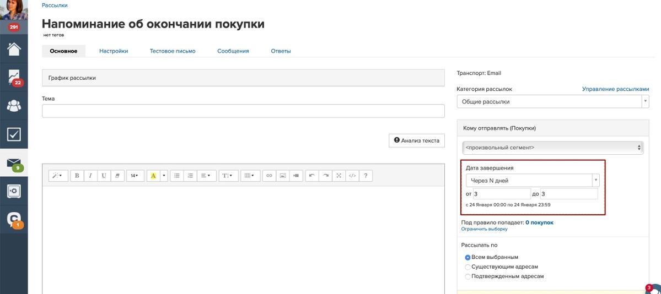Click the Тема subject input field
661x294 pixels.
pos(243,111)
